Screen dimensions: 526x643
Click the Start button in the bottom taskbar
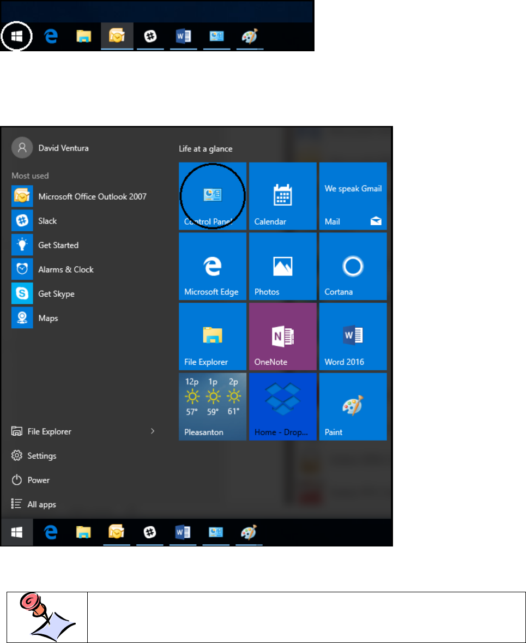pyautogui.click(x=17, y=532)
